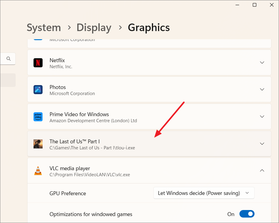
Task: Click The Last of Us game thumbnail
Action: click(x=38, y=144)
